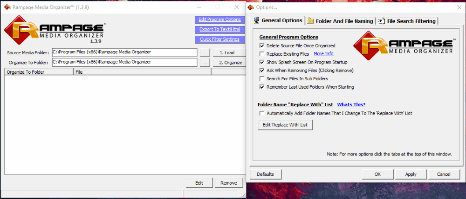Click the Edit button in main window
This screenshot has width=466, height=199.
pos(199,183)
